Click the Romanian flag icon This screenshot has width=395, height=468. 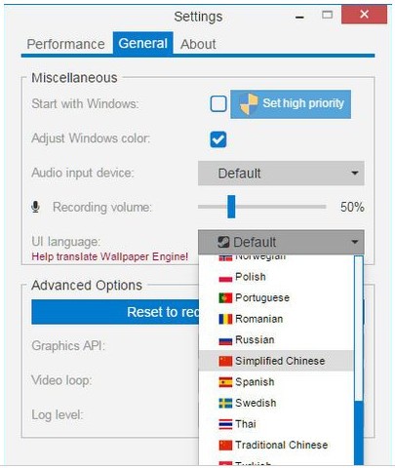225,319
